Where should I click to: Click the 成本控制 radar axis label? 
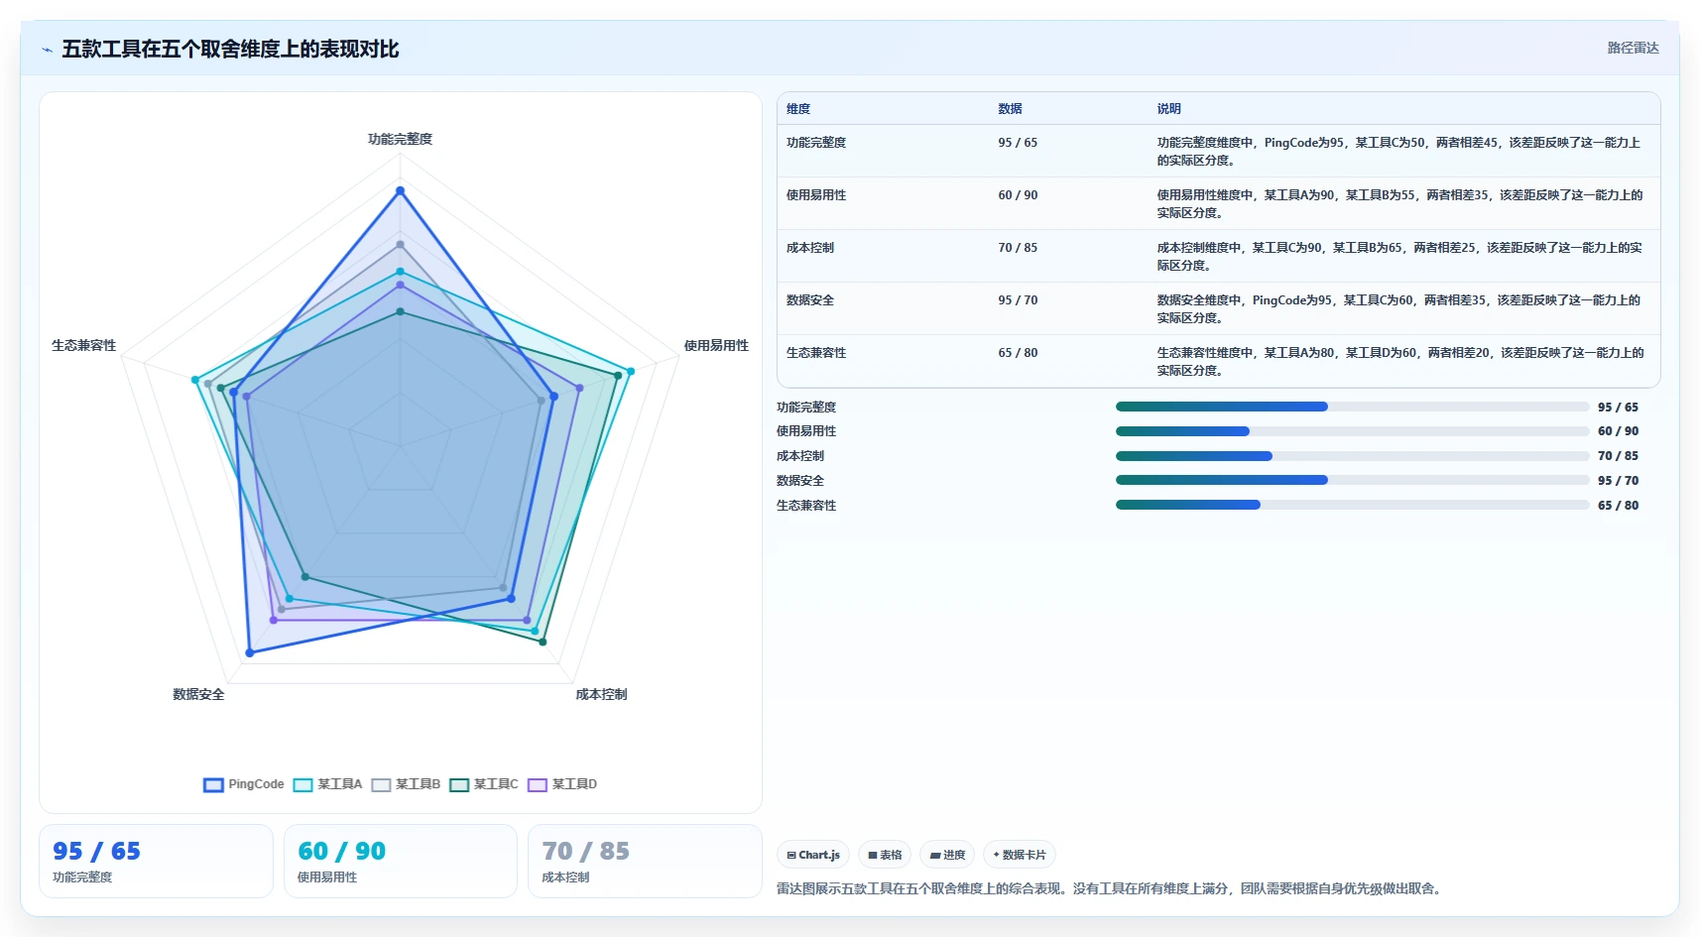(x=601, y=694)
